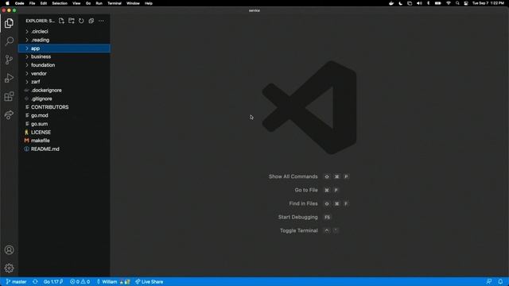
Task: Open Wi-Fi menu in menu bar
Action: 449,3
